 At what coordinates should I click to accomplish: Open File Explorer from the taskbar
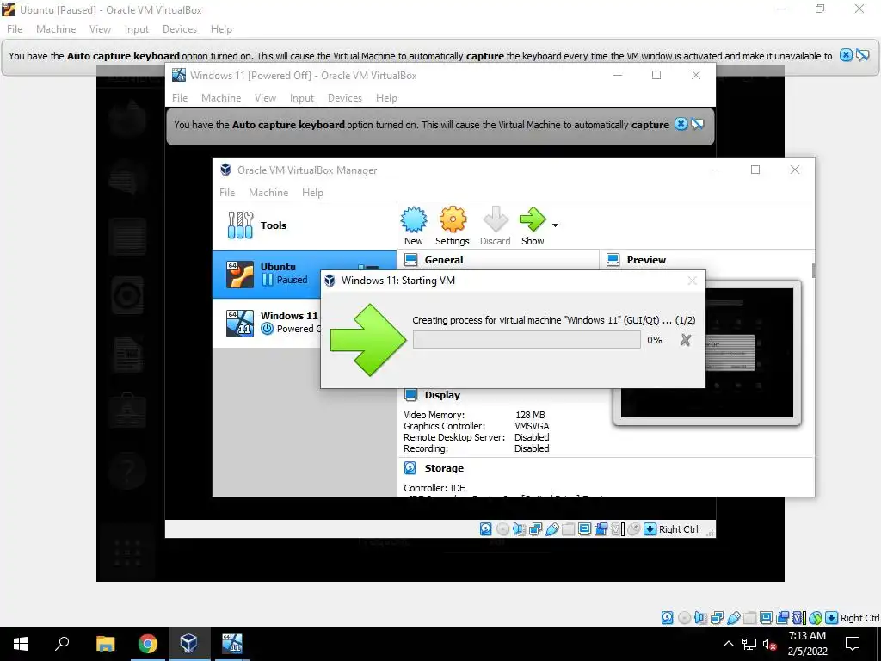(x=105, y=644)
